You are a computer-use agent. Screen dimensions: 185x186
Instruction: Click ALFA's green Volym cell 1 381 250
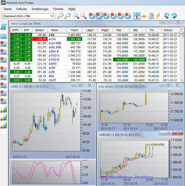pyautogui.click(x=74, y=39)
